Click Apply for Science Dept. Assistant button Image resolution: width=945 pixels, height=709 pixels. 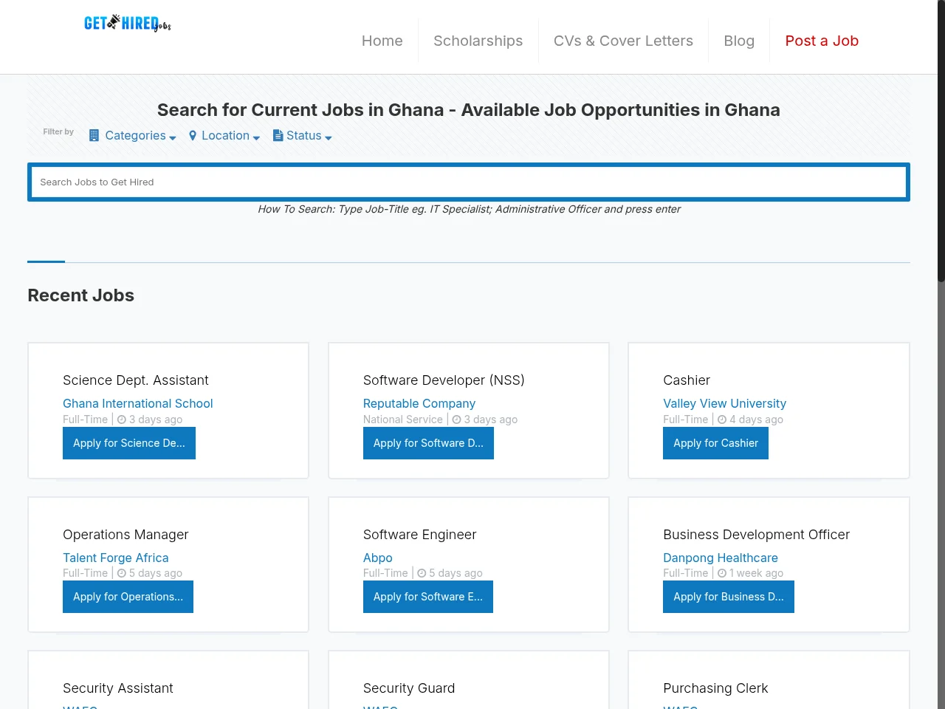129,443
